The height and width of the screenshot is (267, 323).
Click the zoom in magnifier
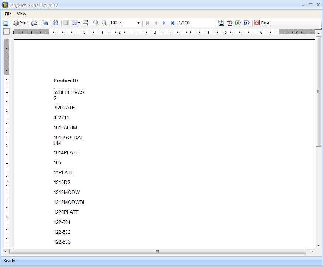click(104, 23)
